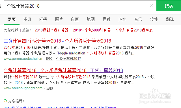Open the 翻译 tab
The image size is (181, 108).
(170, 19)
